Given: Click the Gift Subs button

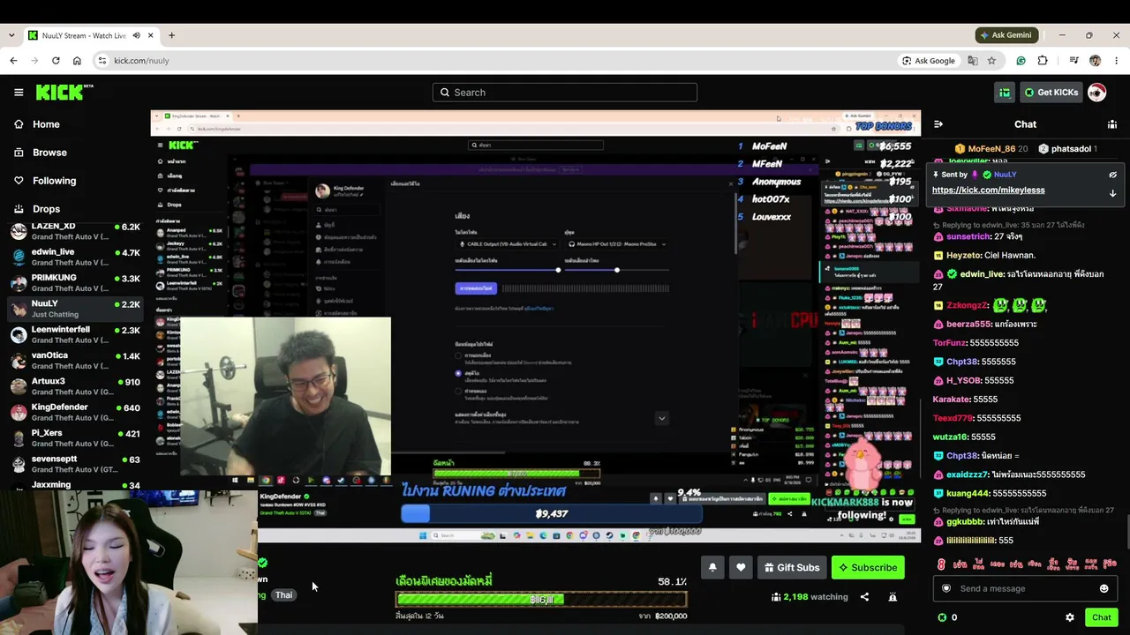Looking at the screenshot, I should (x=792, y=567).
